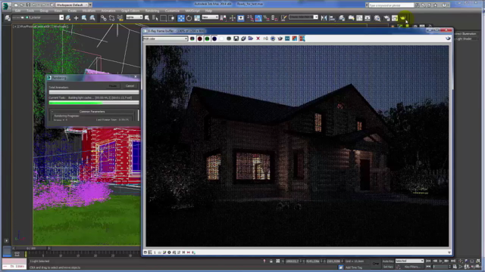This screenshot has height=272, width=485.
Task: Toggle red channel in frame buffer
Action: point(199,39)
